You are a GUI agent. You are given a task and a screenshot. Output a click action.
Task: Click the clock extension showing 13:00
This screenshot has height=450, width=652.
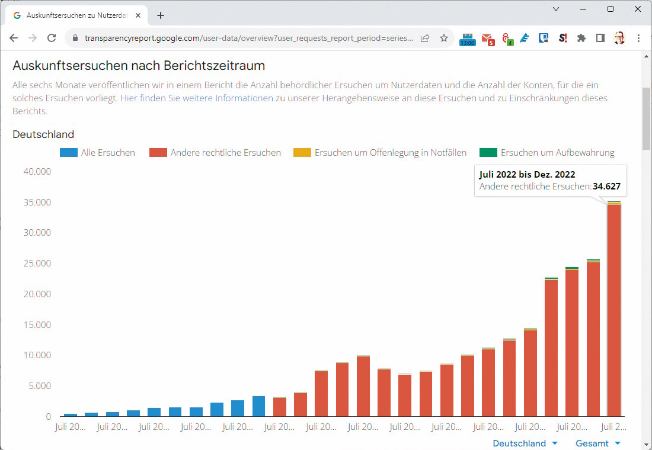point(468,38)
